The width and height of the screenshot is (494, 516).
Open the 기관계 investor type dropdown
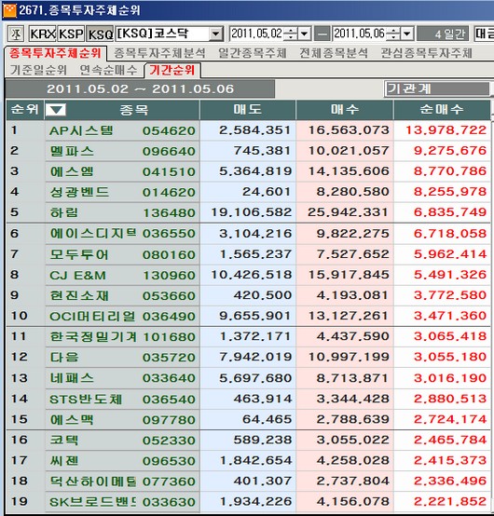pyautogui.click(x=437, y=88)
